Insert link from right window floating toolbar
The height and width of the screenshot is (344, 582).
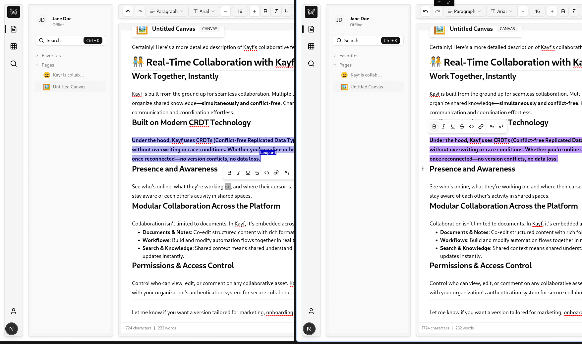coord(481,126)
